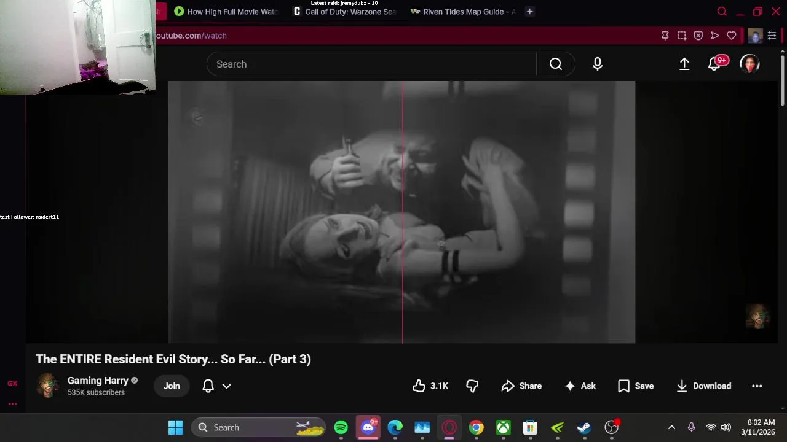Viewport: 787px width, 442px height.
Task: Click the YouTube search magnifier button
Action: (x=556, y=64)
